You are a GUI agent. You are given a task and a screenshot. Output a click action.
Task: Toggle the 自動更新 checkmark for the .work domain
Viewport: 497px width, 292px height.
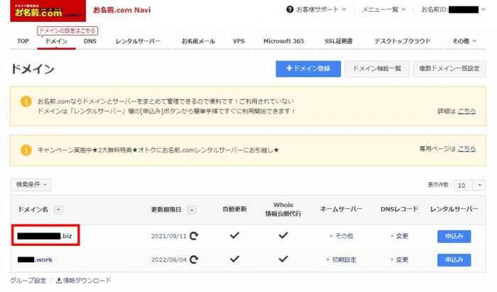[x=234, y=259]
